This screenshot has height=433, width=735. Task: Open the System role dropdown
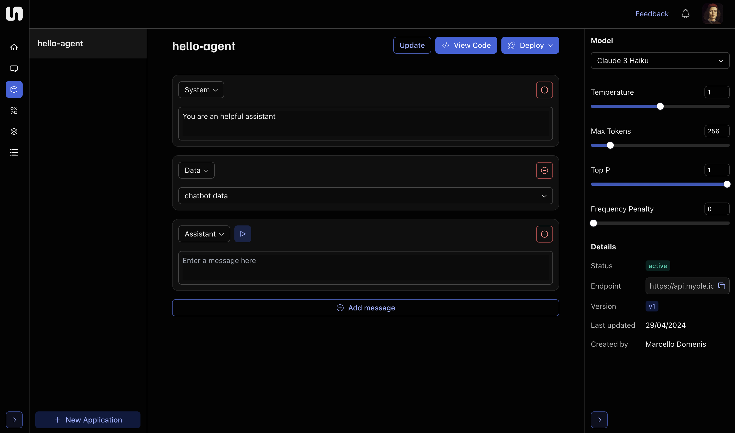(x=201, y=90)
